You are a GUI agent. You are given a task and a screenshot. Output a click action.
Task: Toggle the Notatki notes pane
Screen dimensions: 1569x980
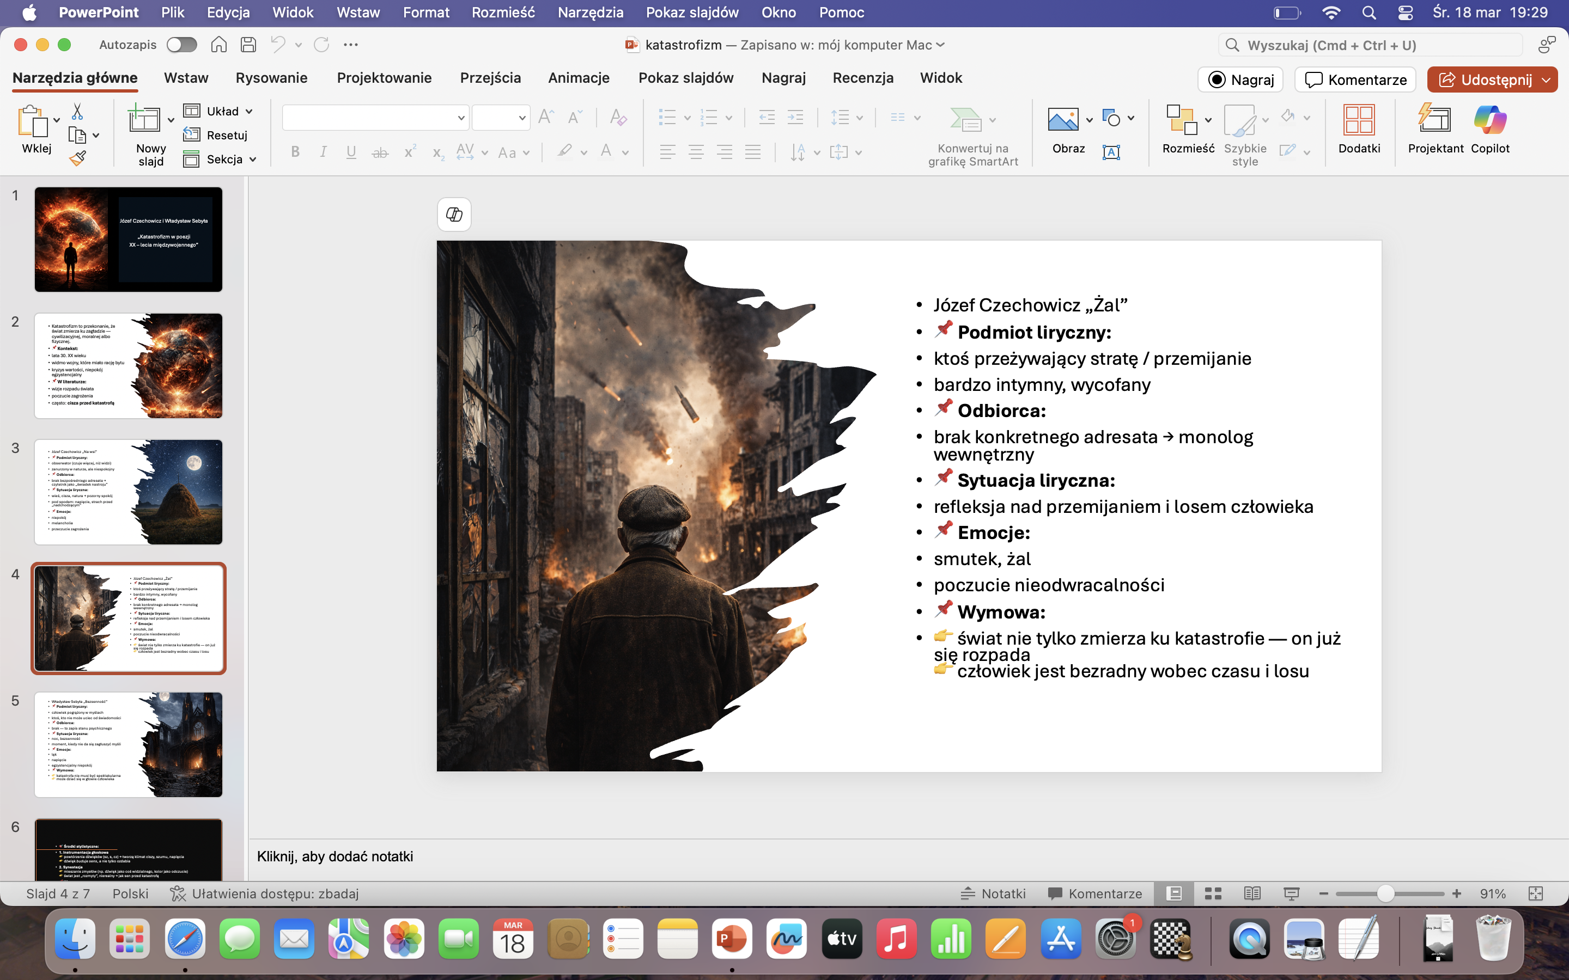pyautogui.click(x=993, y=894)
